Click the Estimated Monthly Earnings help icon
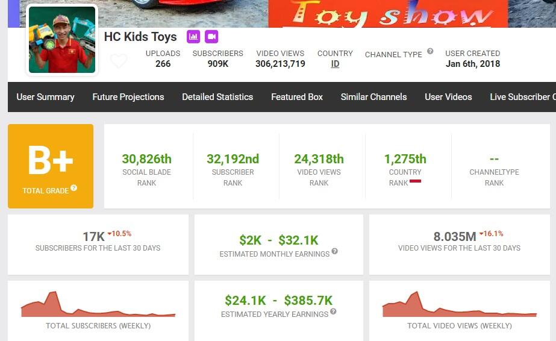556x341 pixels. [334, 251]
